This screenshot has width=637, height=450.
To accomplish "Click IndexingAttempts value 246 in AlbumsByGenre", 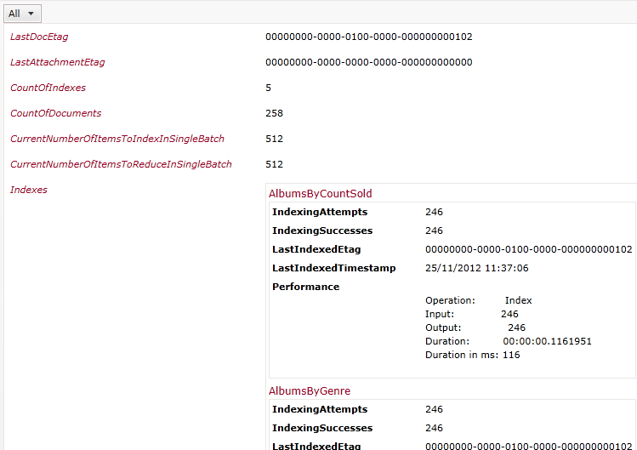I will pos(434,409).
